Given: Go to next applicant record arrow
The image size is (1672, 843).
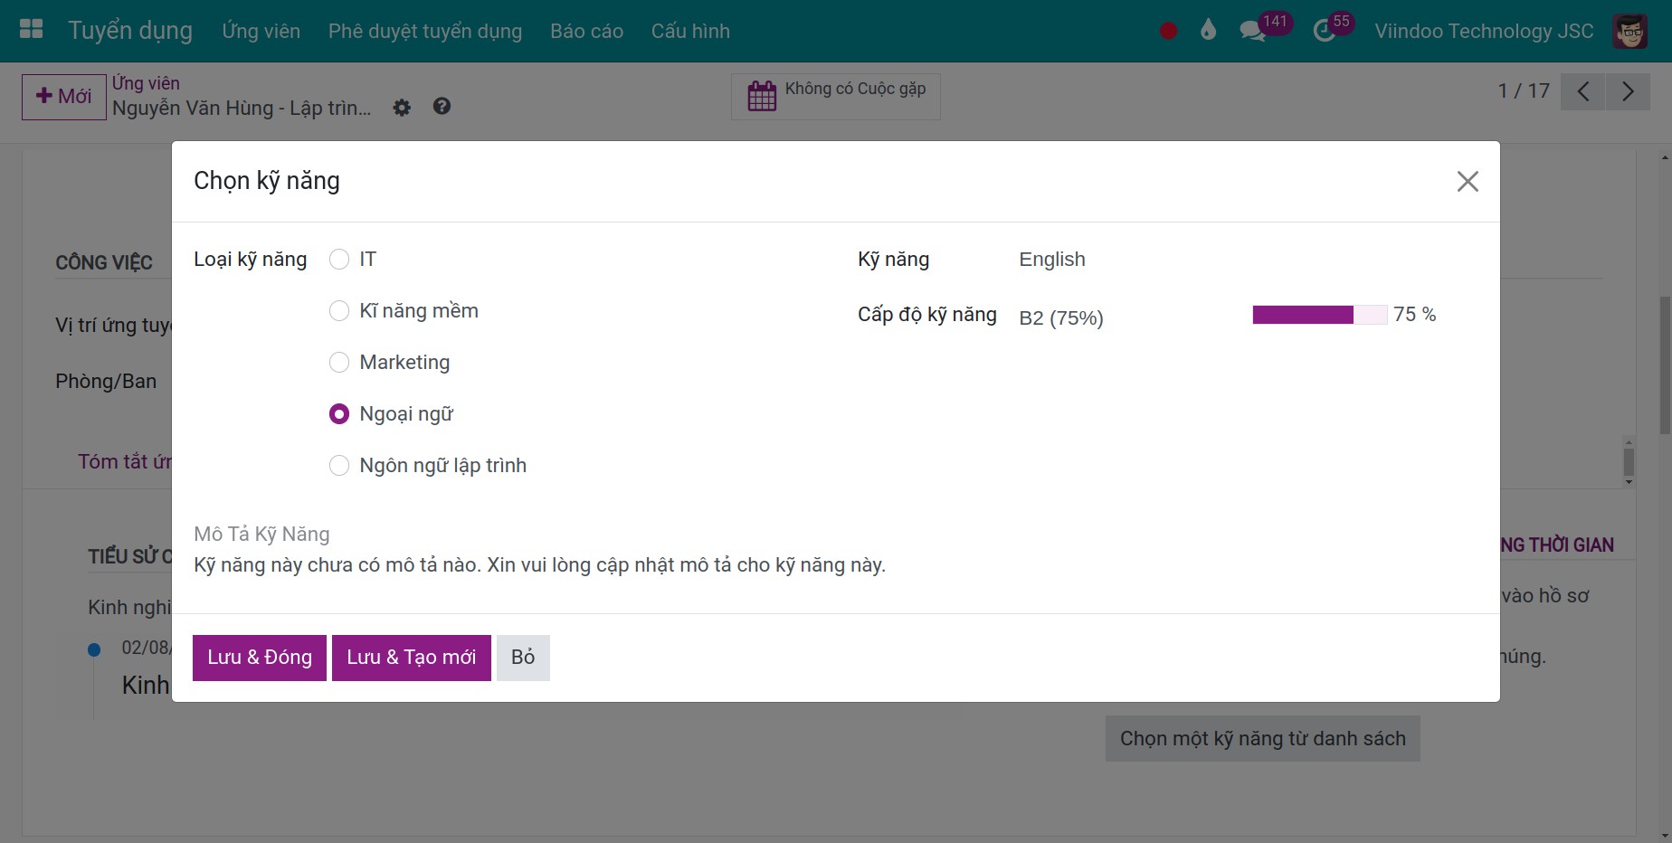Looking at the screenshot, I should [1628, 91].
